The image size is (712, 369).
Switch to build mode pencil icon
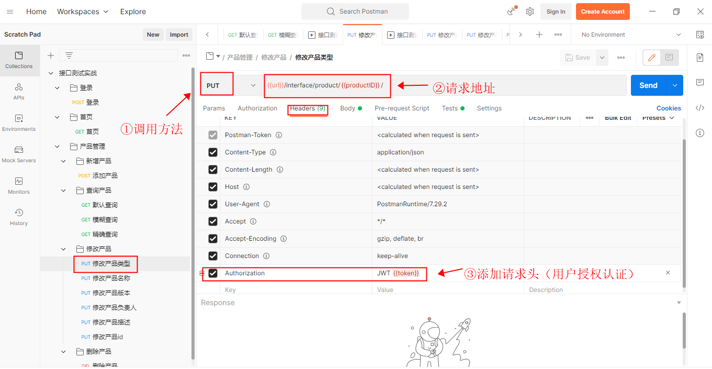click(651, 58)
